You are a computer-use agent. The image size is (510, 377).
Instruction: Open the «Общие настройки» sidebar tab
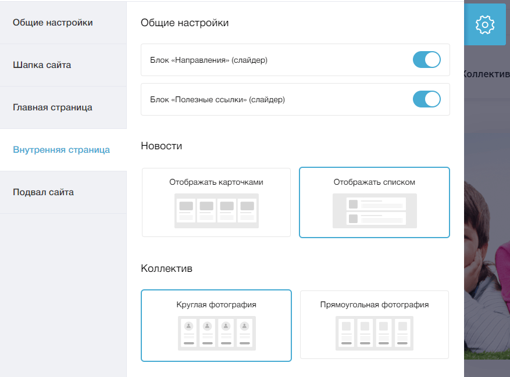coord(63,23)
